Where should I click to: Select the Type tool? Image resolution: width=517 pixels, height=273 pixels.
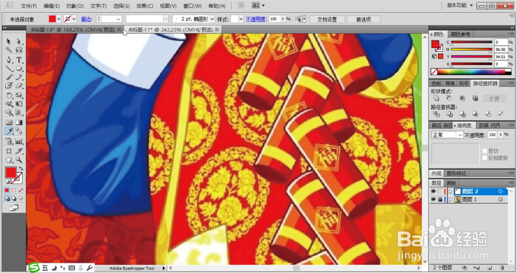(19, 60)
